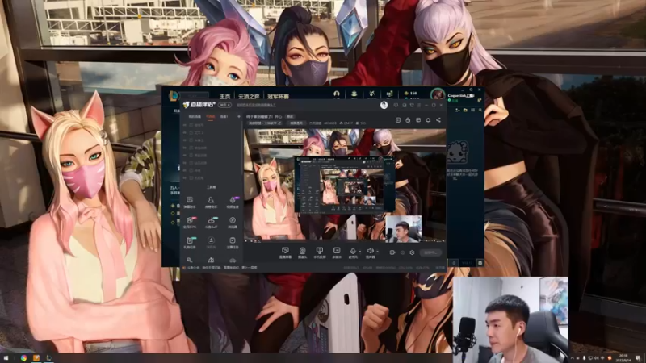Click the add friend icon in friends panel
Viewport: 646px width, 363px height.
tap(457, 110)
